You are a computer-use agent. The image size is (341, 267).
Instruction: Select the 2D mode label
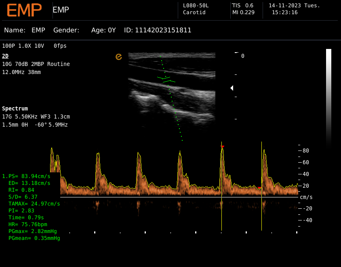click(x=5, y=56)
